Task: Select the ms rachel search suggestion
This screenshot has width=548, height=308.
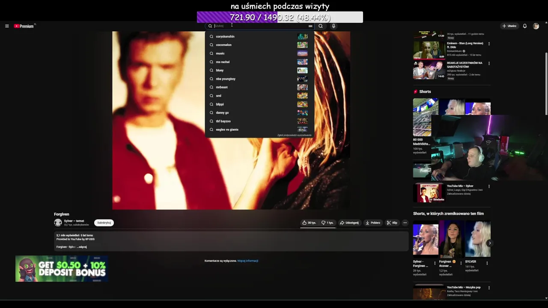Action: 259,62
